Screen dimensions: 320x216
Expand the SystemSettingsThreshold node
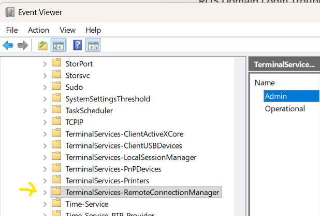coord(45,99)
